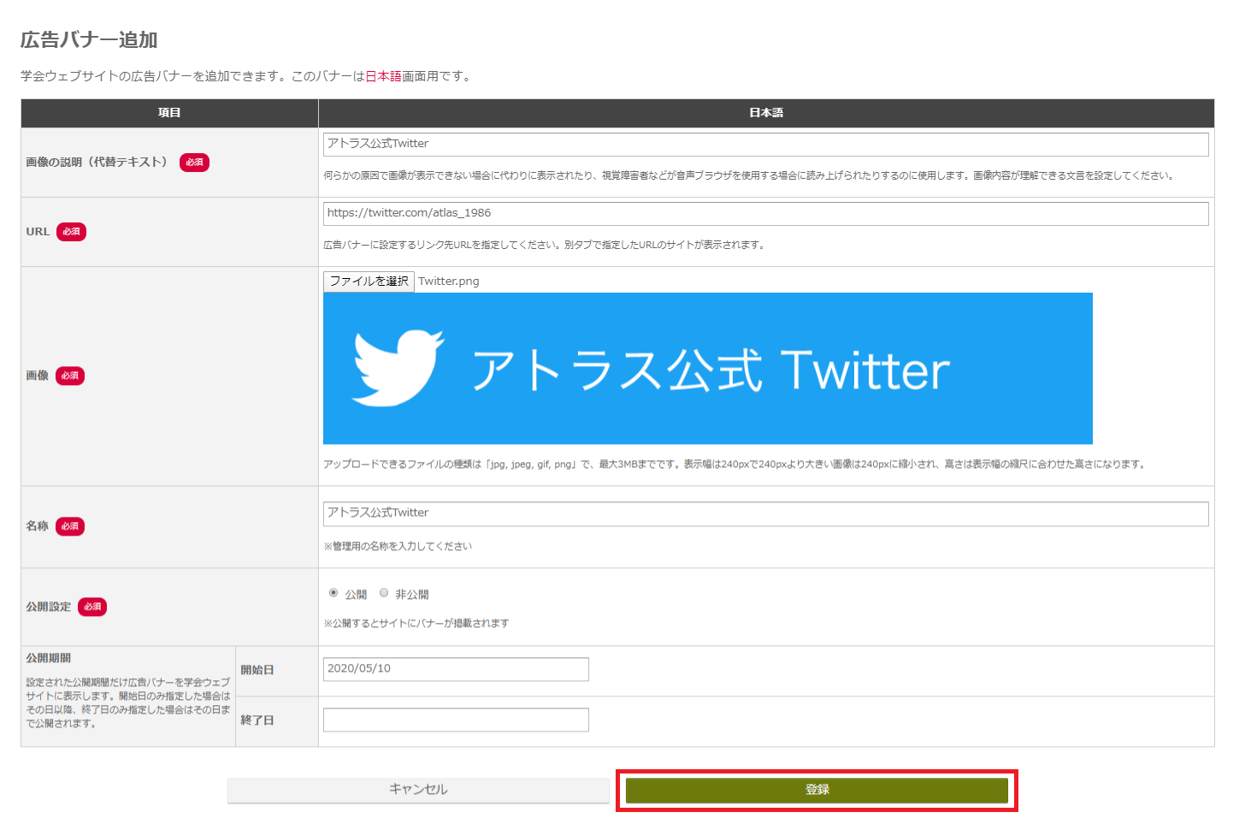Click the Twitter banner image preview
Screen dimensions: 1251x824
click(x=707, y=369)
